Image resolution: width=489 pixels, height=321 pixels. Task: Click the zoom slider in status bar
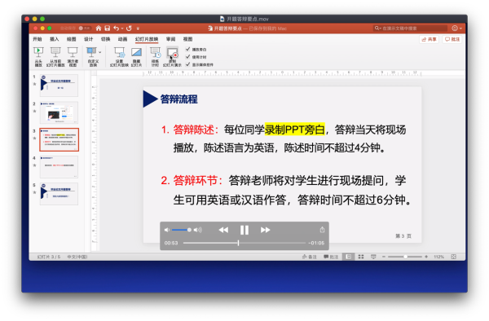point(405,257)
